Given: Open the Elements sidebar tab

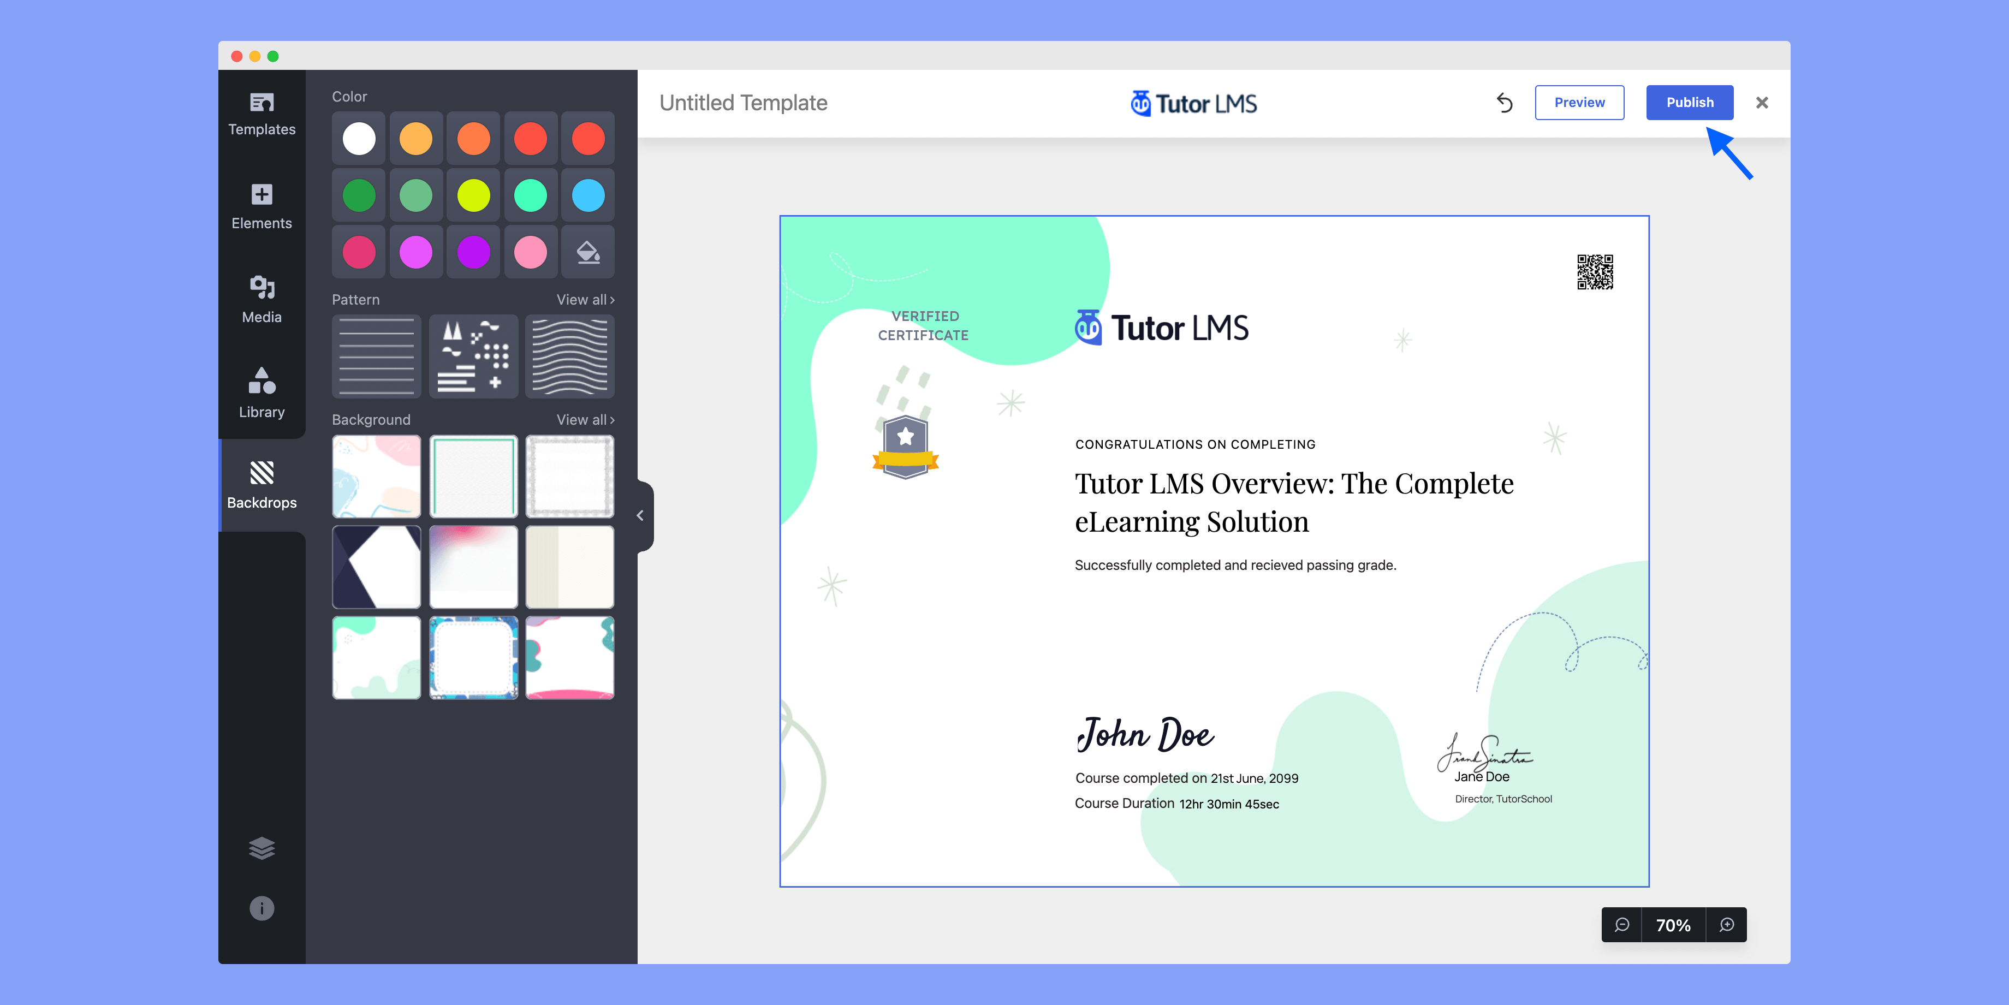Looking at the screenshot, I should tap(261, 207).
